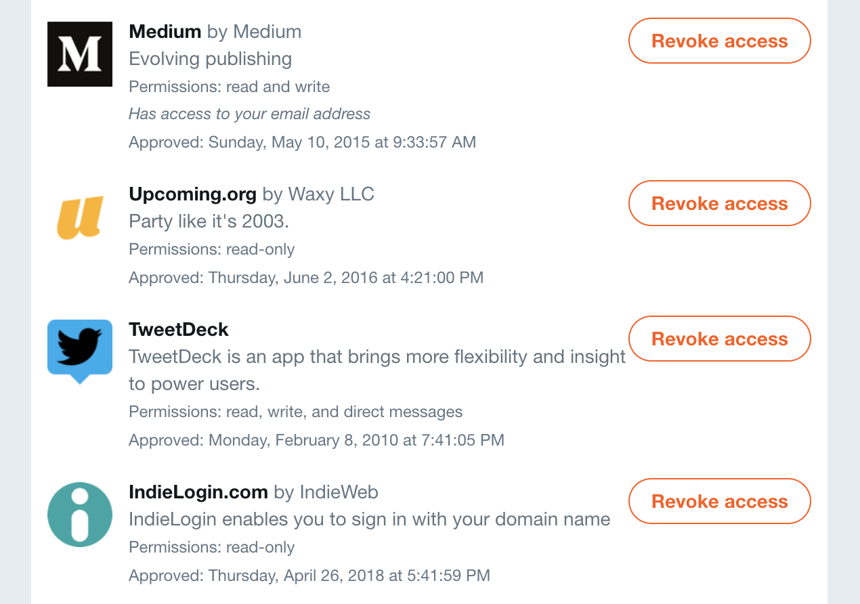Select the TweetDeck app name
The height and width of the screenshot is (604, 860).
click(179, 330)
